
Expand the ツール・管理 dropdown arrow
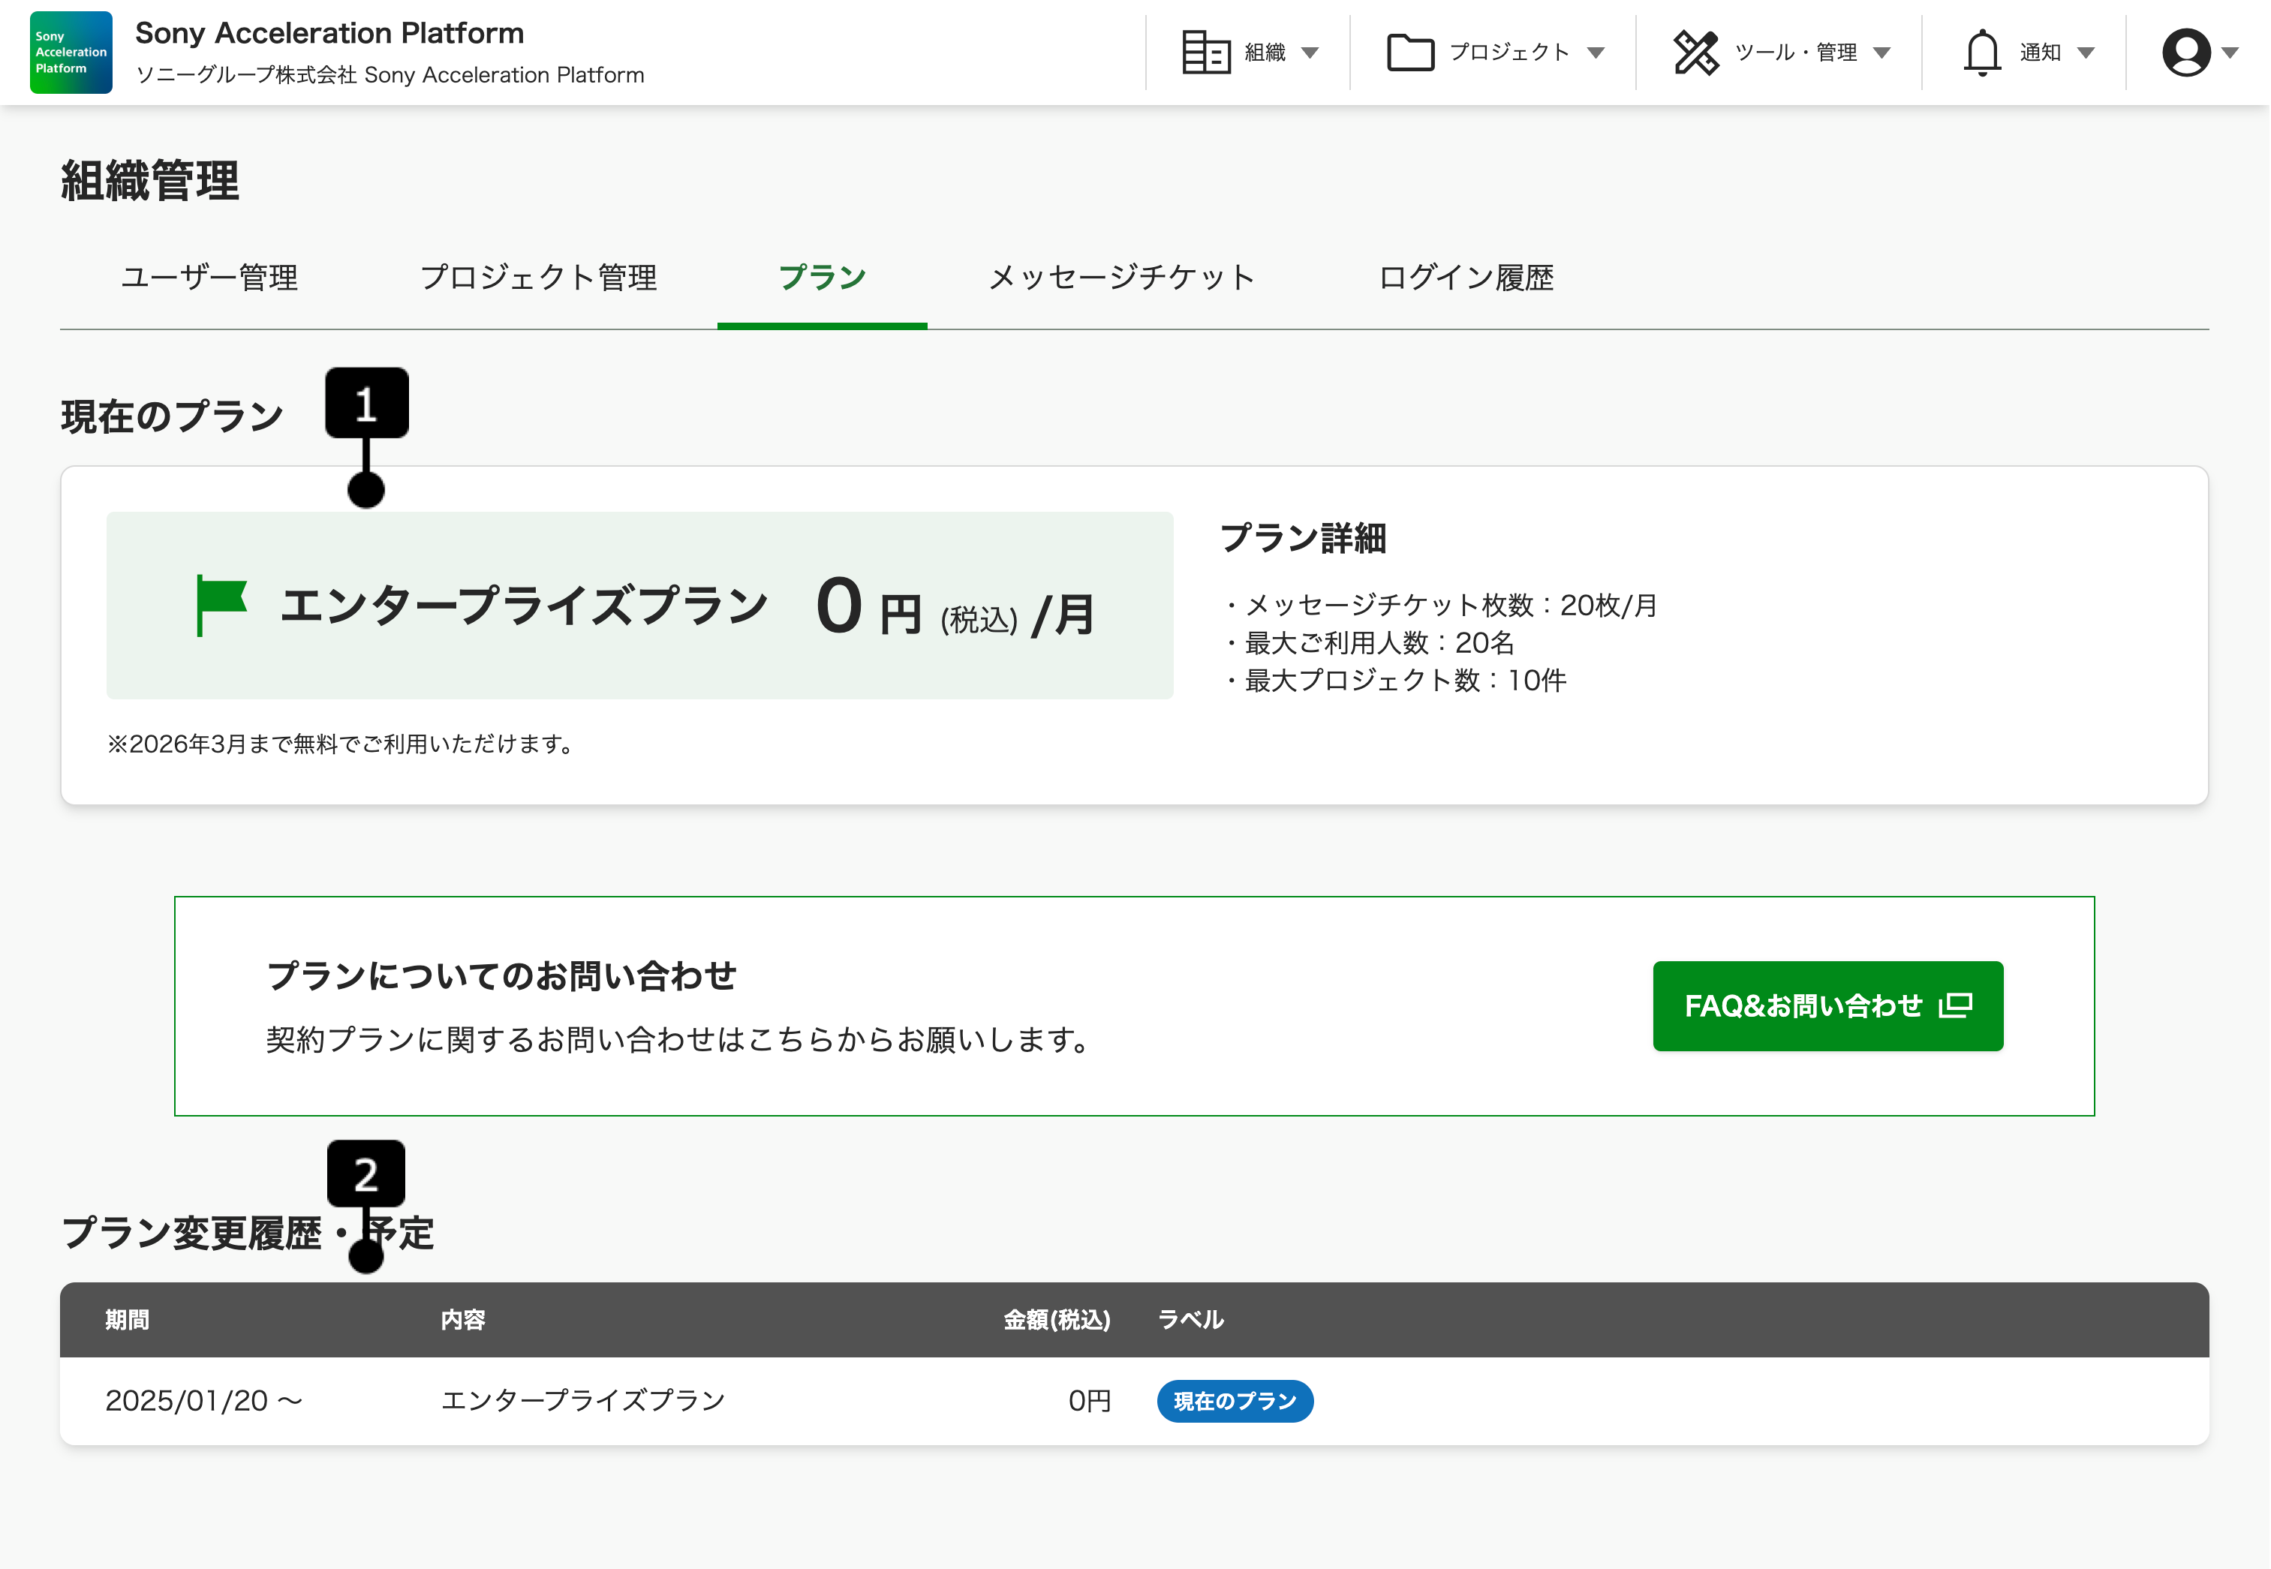point(1881,53)
